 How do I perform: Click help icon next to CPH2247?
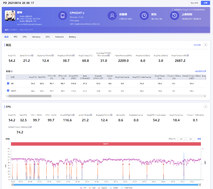click(84, 13)
